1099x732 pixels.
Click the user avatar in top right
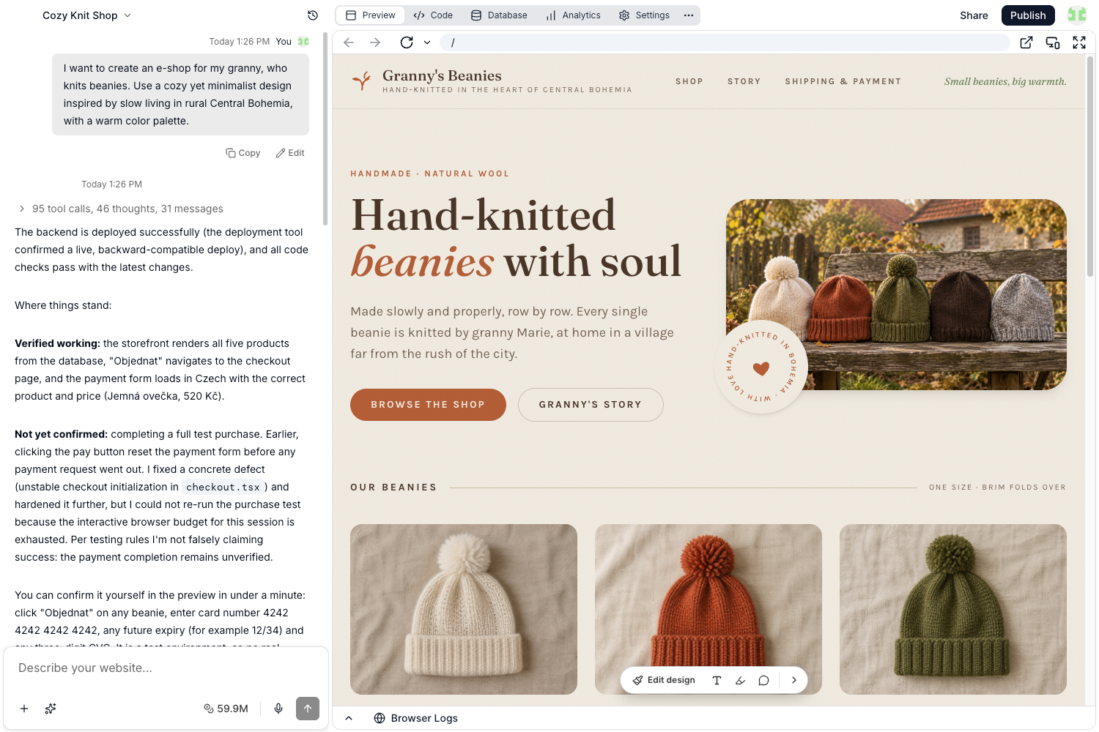1077,15
